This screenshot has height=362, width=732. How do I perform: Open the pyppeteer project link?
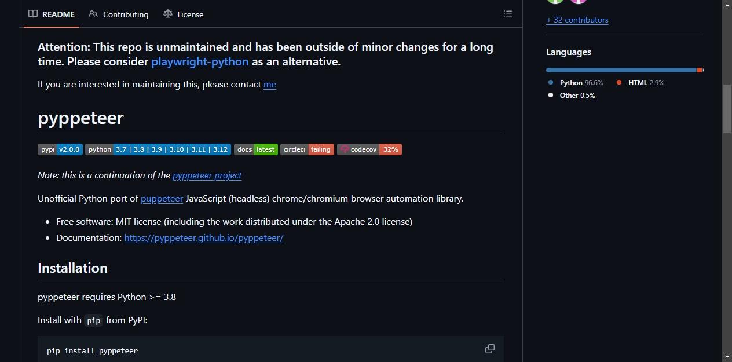[207, 175]
